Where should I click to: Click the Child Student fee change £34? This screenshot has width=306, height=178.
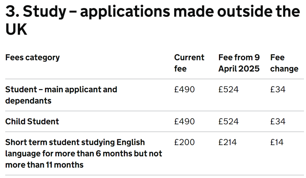(278, 121)
